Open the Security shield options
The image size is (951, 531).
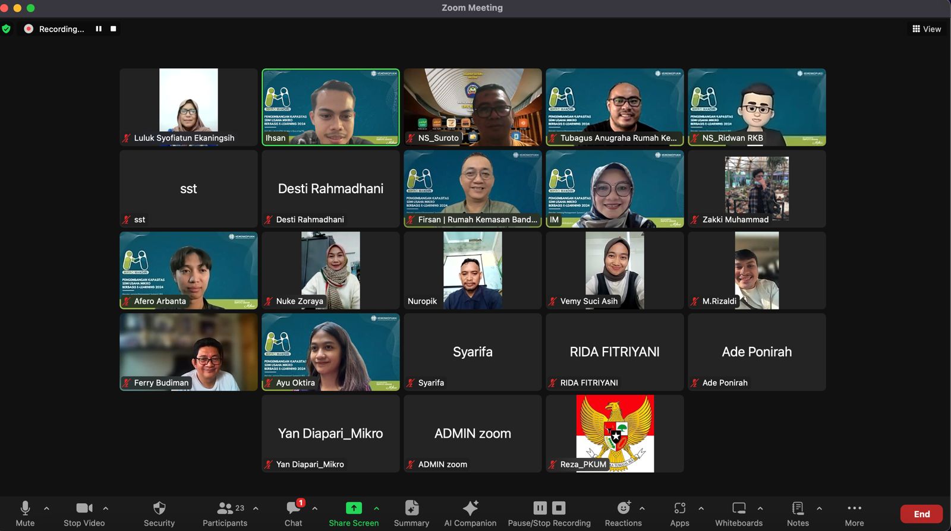pyautogui.click(x=159, y=513)
